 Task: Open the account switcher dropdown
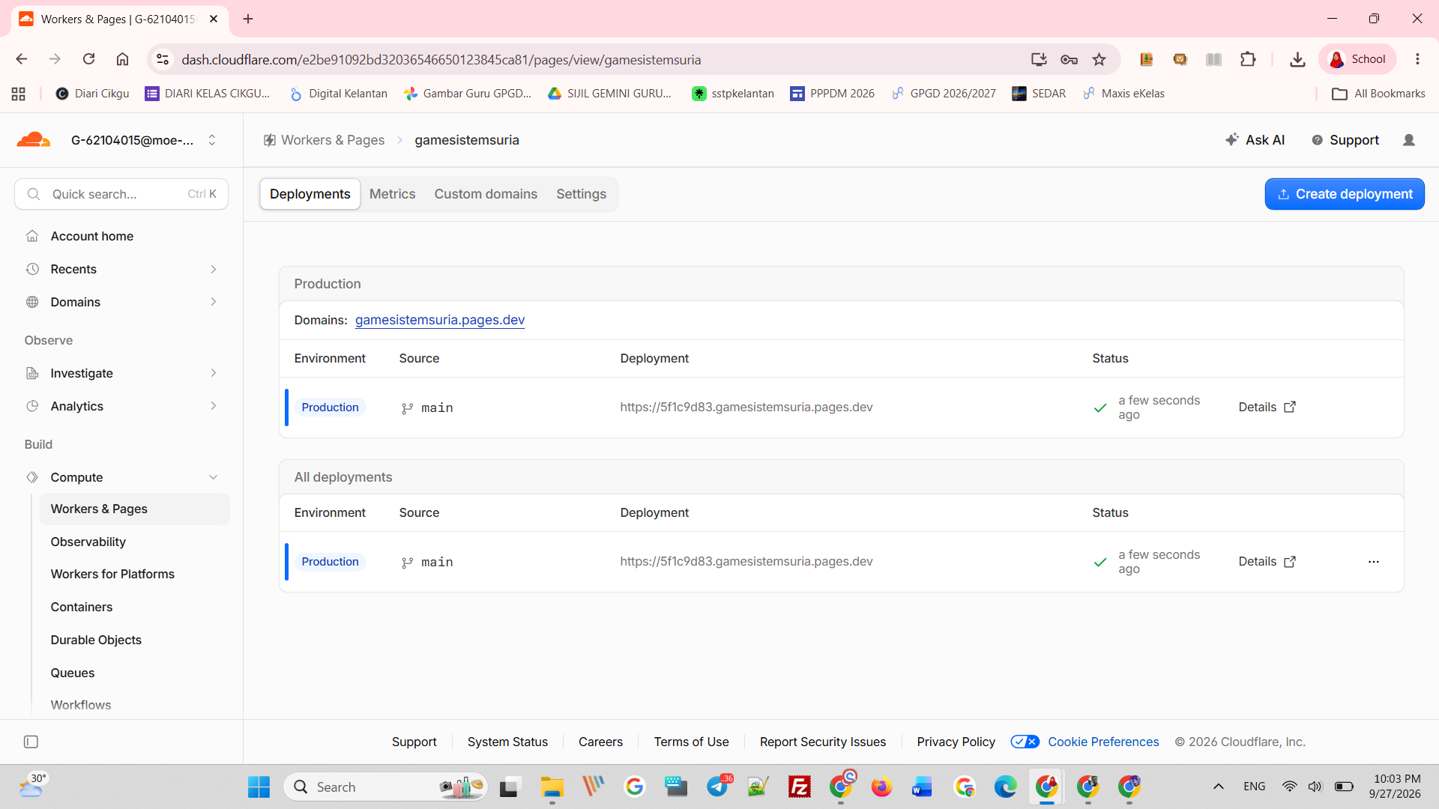click(144, 140)
